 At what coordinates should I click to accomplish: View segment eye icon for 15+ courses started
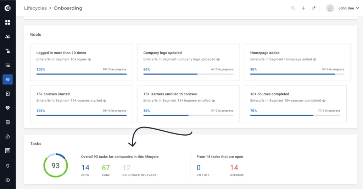coord(105,101)
